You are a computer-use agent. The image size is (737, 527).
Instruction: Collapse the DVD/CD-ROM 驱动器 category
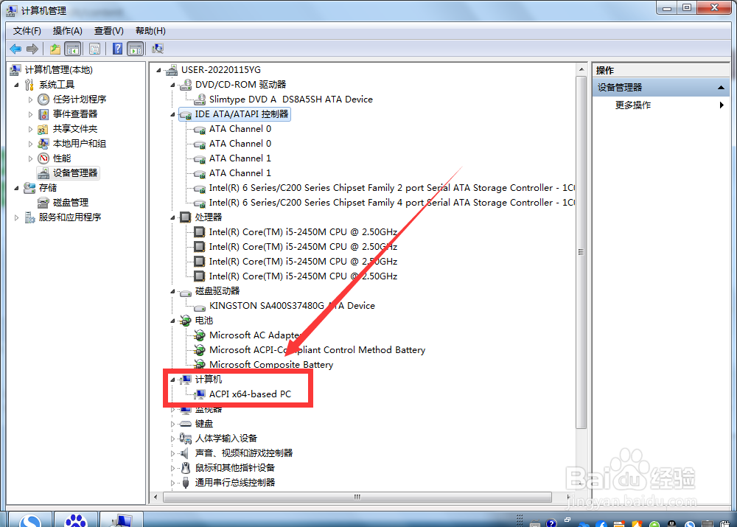(x=172, y=85)
